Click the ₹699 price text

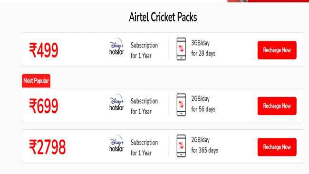(44, 106)
